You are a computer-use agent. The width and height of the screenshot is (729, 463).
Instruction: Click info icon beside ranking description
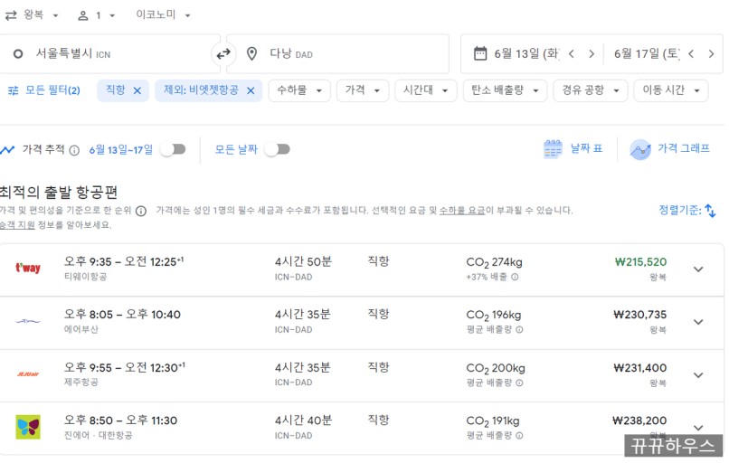[x=141, y=211]
